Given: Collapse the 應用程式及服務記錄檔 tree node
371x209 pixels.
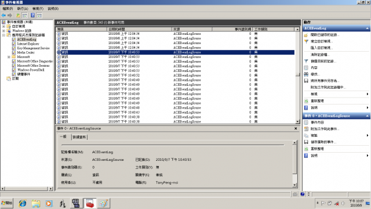Looking at the screenshot, I should pos(4,35).
